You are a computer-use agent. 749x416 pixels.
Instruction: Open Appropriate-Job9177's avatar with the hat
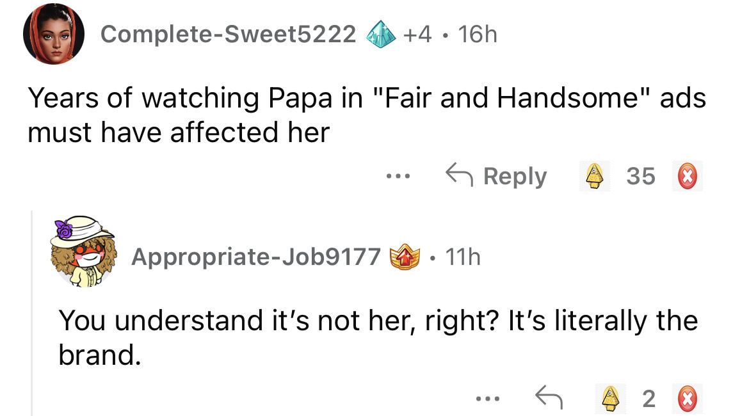[85, 252]
